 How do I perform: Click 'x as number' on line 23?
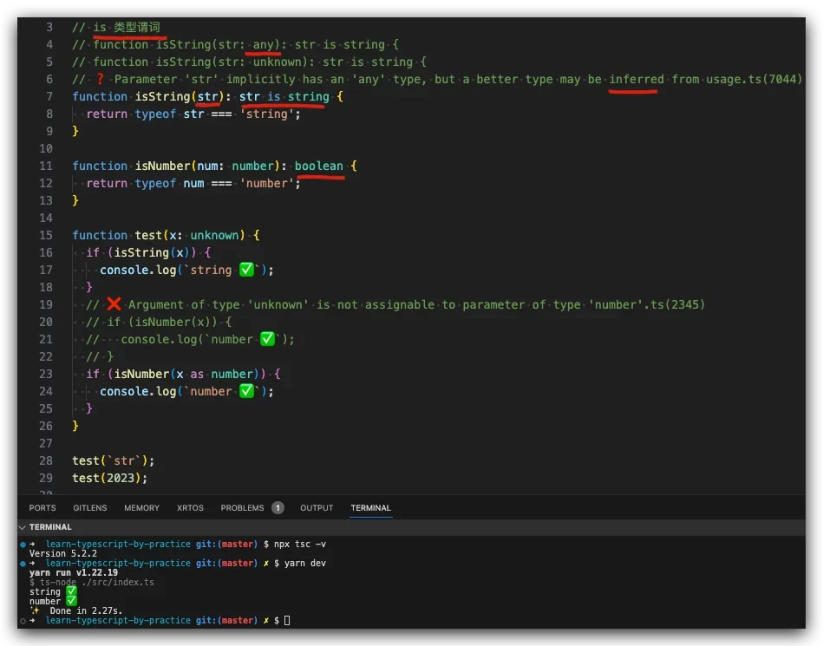[x=214, y=375]
